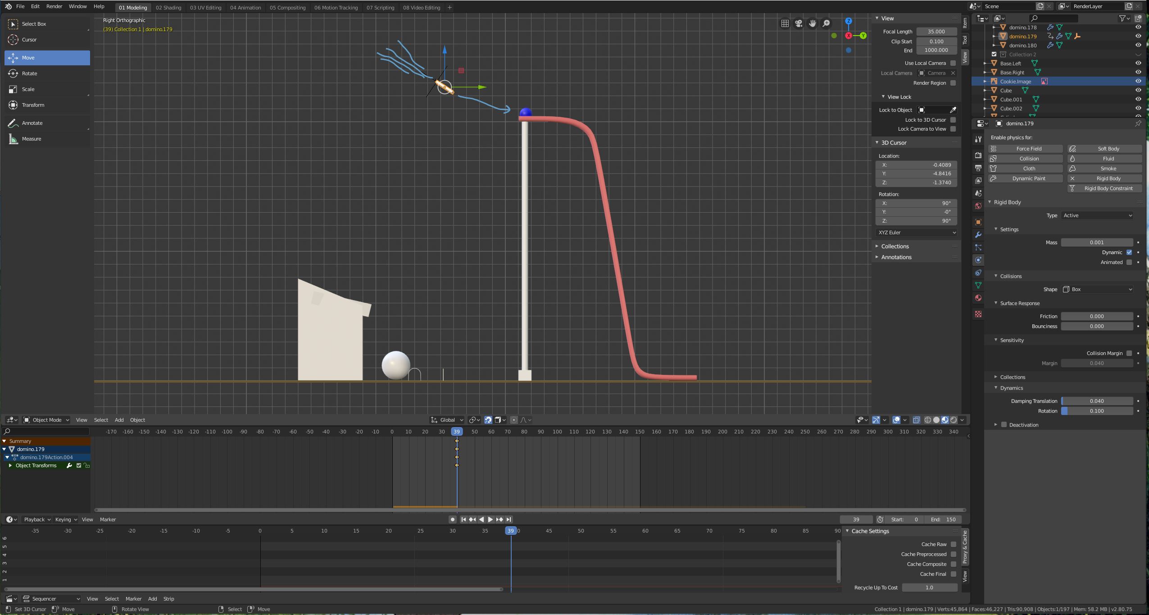Enable Use Local Camera checkbox

(953, 63)
